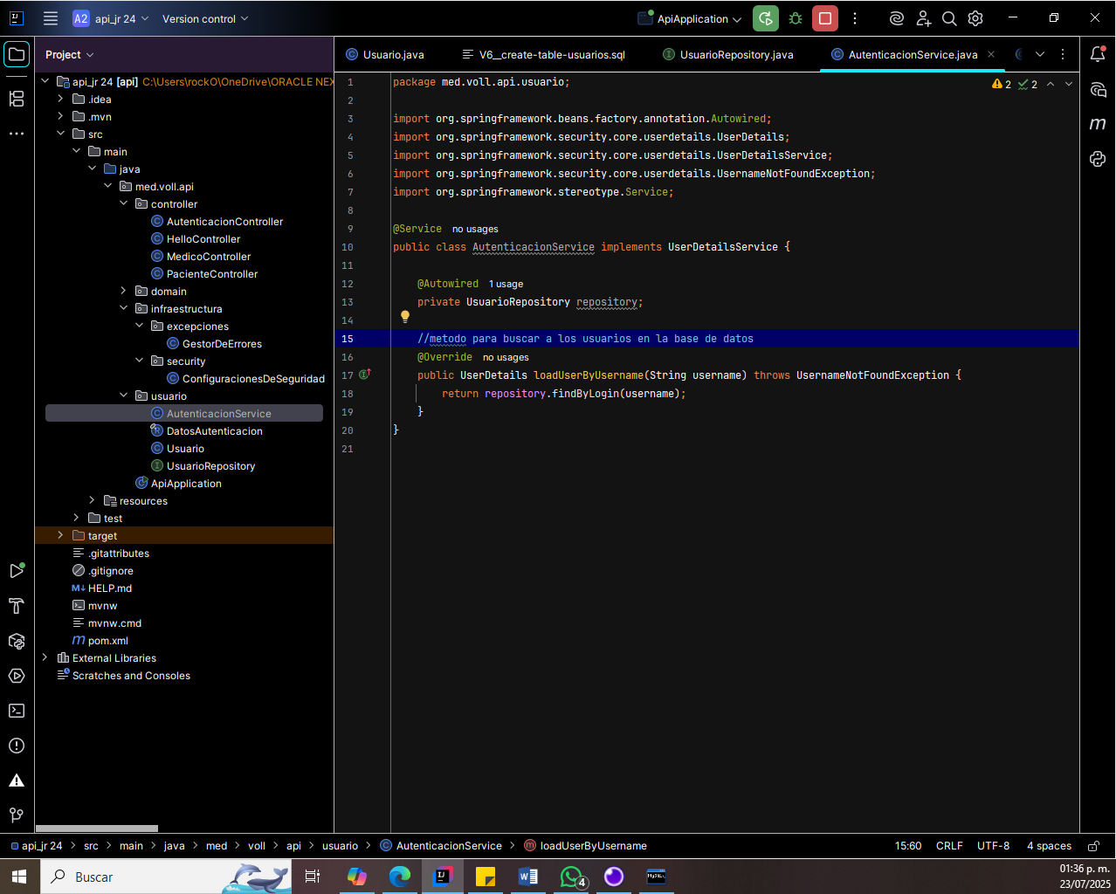Select pom.xml in project tree

tap(108, 641)
